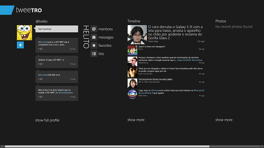
Task: Open Bruno Luiz da Silva's avatar
Action: [132, 72]
